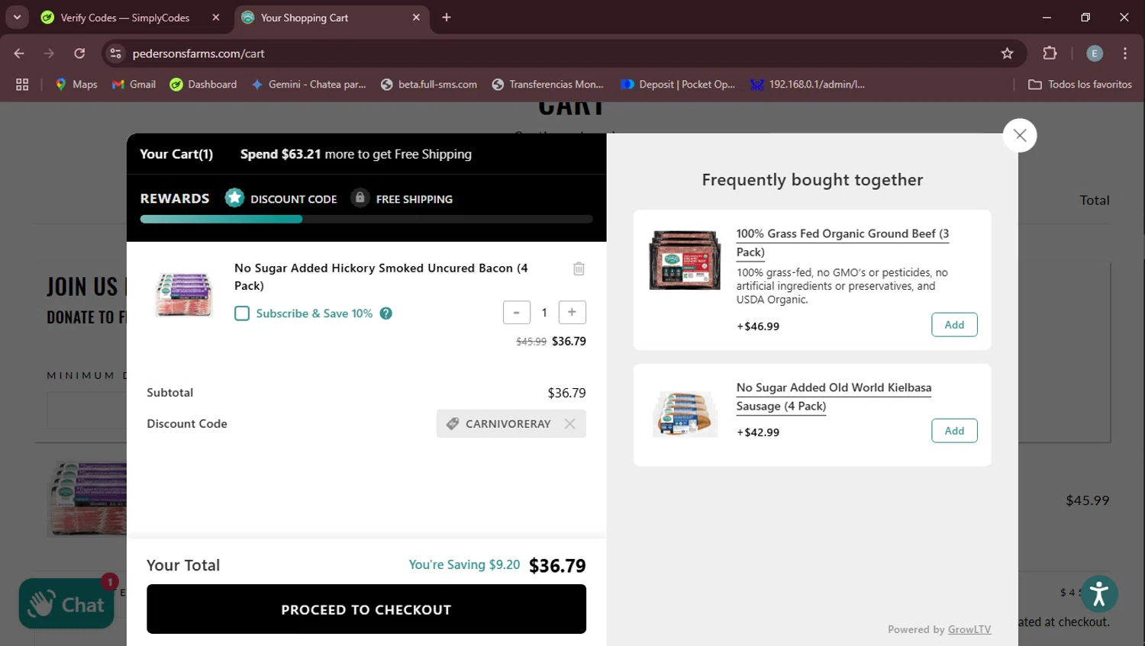The width and height of the screenshot is (1145, 646).
Task: Open the GrowLTV link
Action: click(x=969, y=629)
